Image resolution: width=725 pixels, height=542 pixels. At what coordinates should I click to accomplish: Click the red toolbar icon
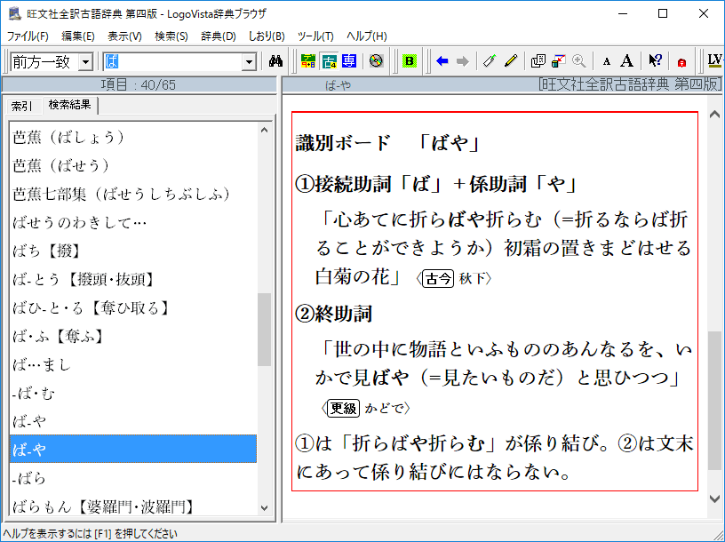(x=681, y=62)
